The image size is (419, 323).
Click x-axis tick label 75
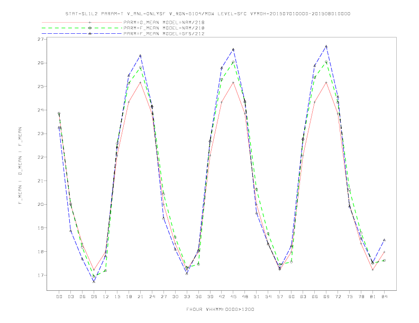pos(350,297)
